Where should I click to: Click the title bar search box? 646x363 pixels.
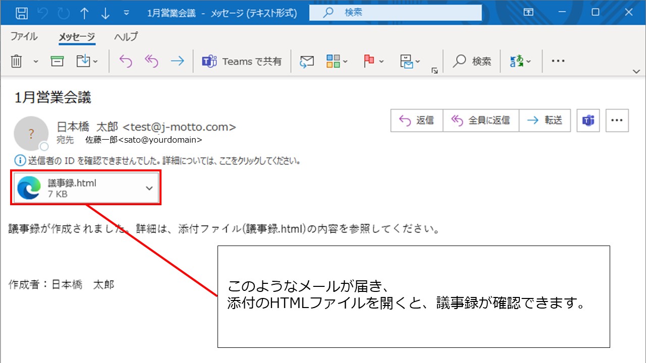pos(396,13)
